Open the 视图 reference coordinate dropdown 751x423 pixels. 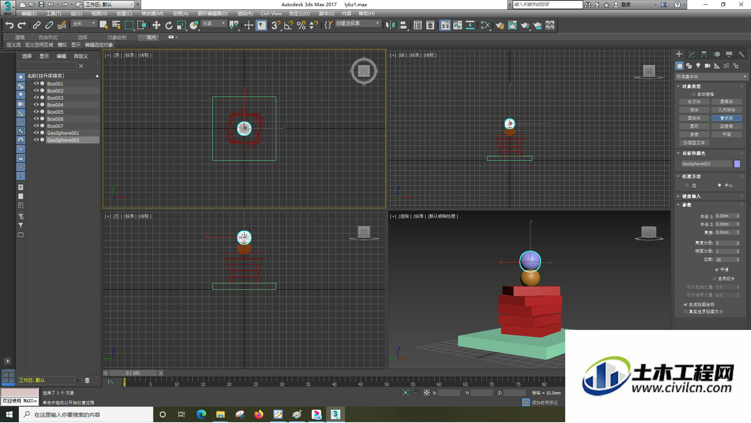(214, 23)
